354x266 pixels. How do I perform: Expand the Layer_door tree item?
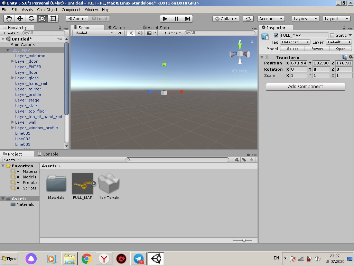pyautogui.click(x=13, y=61)
